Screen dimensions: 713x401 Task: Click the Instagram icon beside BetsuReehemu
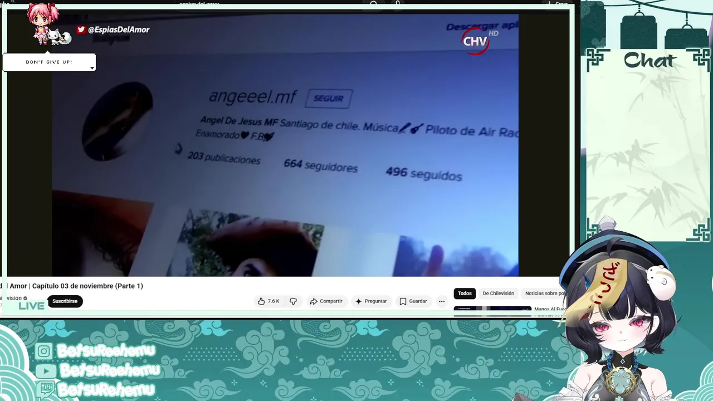(x=43, y=351)
